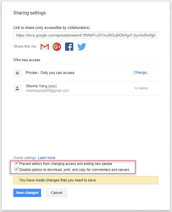Click inside the share link URL field
The width and height of the screenshot is (172, 212).
86,35
